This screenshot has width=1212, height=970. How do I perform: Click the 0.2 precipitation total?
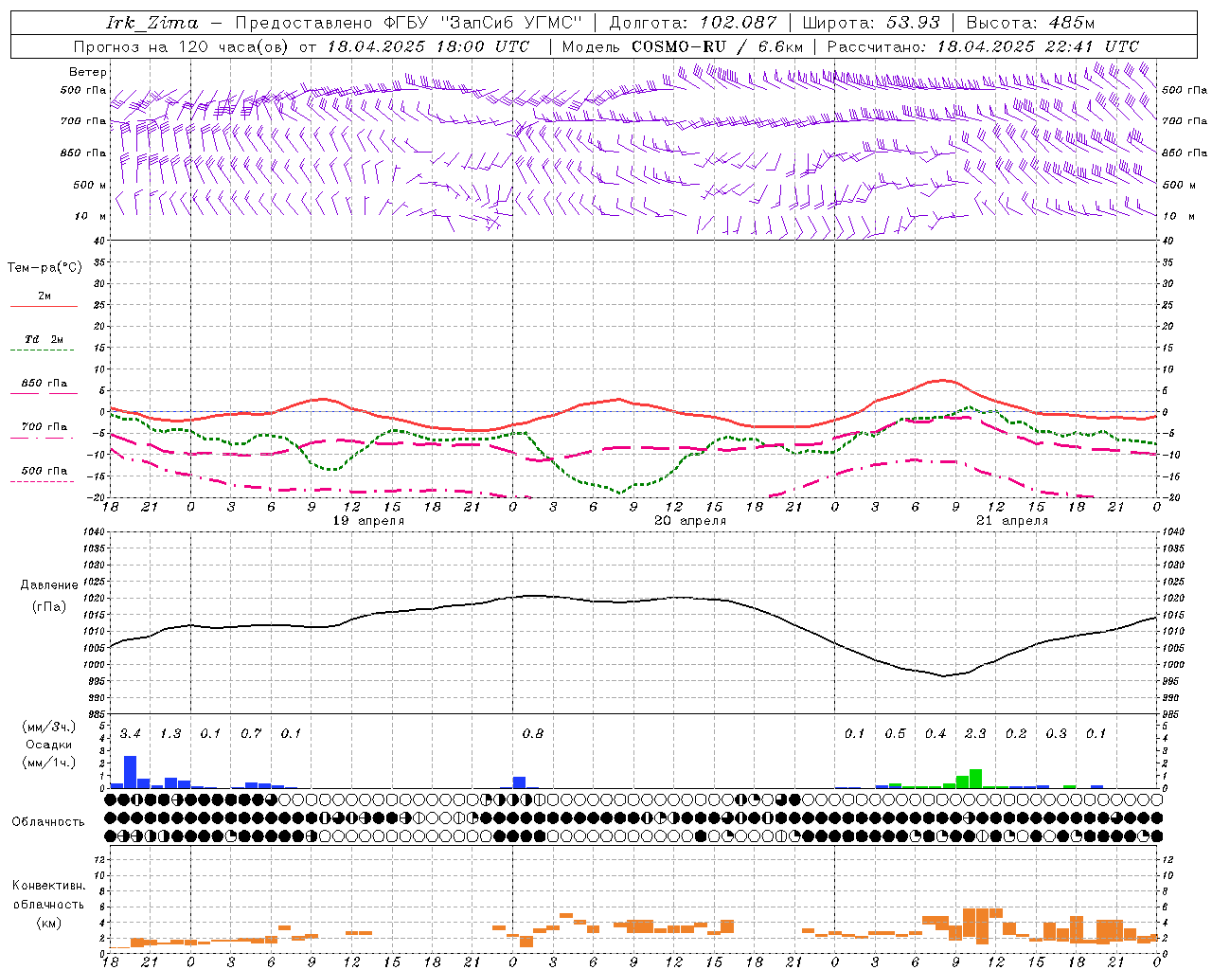coord(1016,733)
